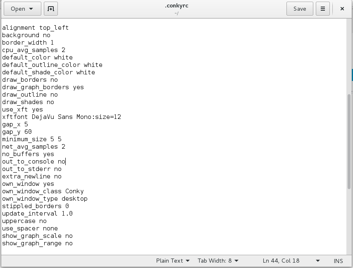The width and height of the screenshot is (353, 268).
Task: Toggle the INS insert mode indicator
Action: (338, 261)
